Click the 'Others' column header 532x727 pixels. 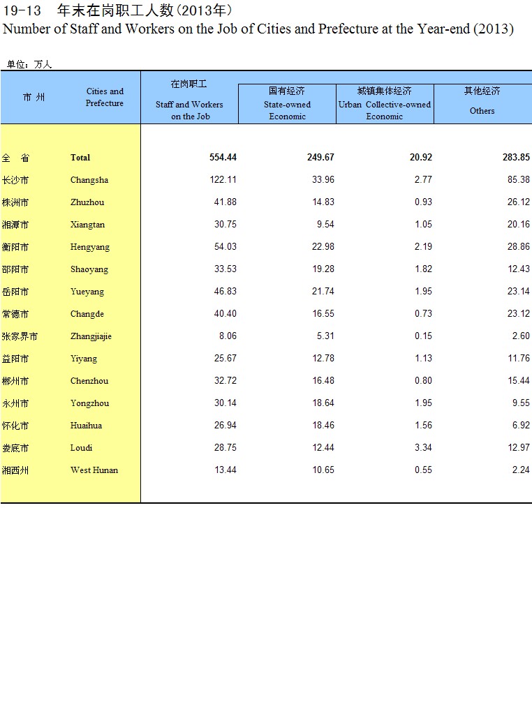pos(482,111)
